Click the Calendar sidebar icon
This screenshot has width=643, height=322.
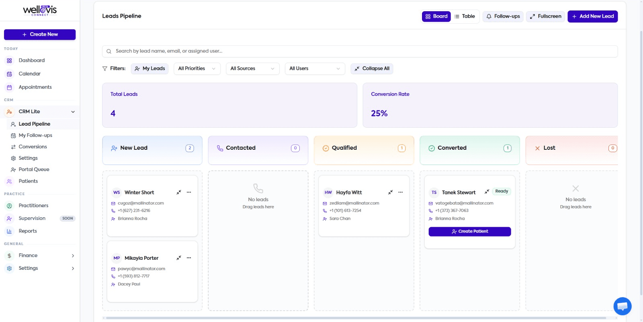[9, 74]
